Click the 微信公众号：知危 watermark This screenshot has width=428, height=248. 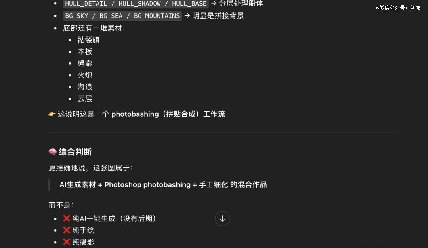click(398, 8)
